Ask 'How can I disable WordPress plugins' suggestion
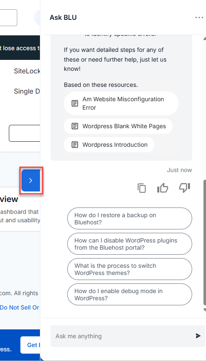 [129, 244]
